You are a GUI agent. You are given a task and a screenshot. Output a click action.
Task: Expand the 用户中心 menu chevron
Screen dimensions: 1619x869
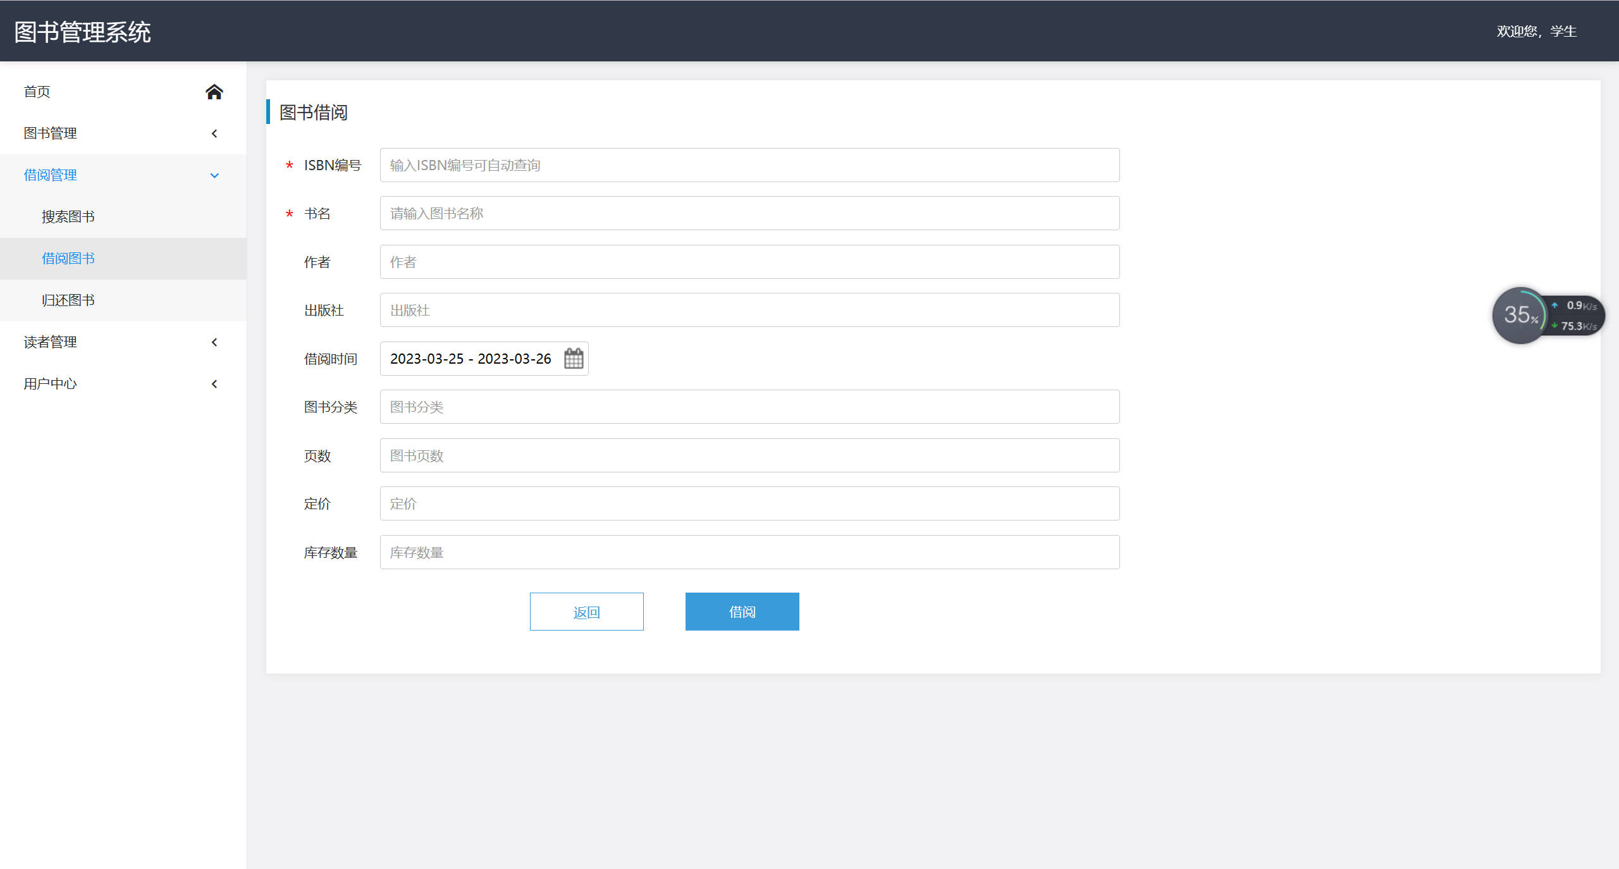pos(214,384)
